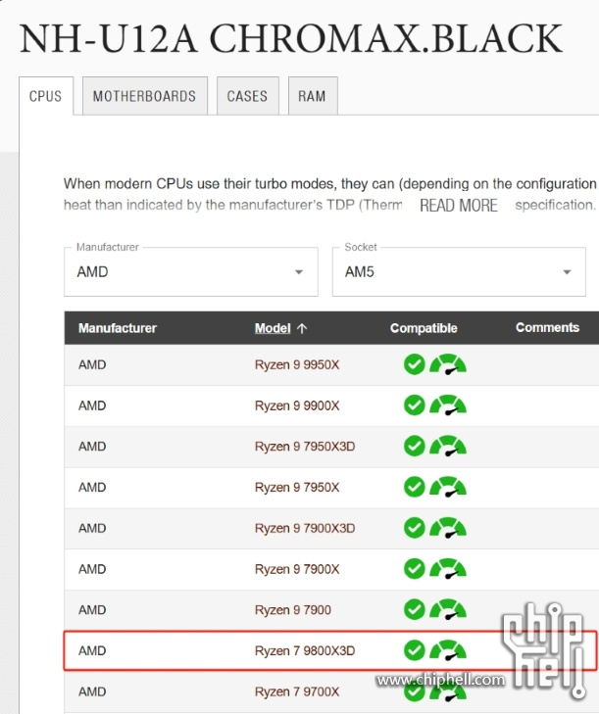599x714 pixels.
Task: Click the AMD cell in Ryzen 9 7900 row
Action: pyautogui.click(x=92, y=610)
